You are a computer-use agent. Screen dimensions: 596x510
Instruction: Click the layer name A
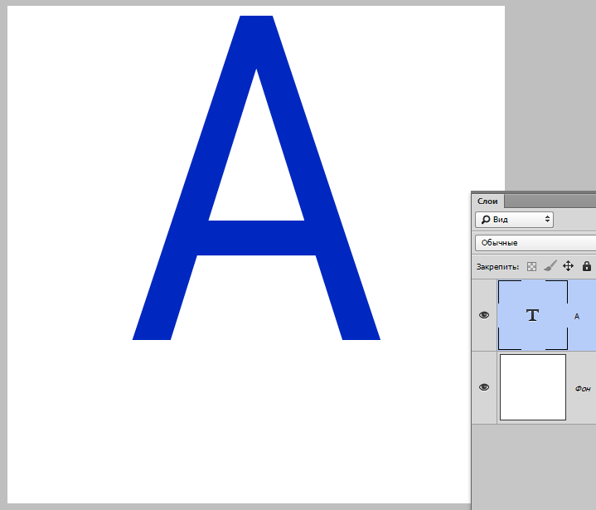click(x=577, y=317)
